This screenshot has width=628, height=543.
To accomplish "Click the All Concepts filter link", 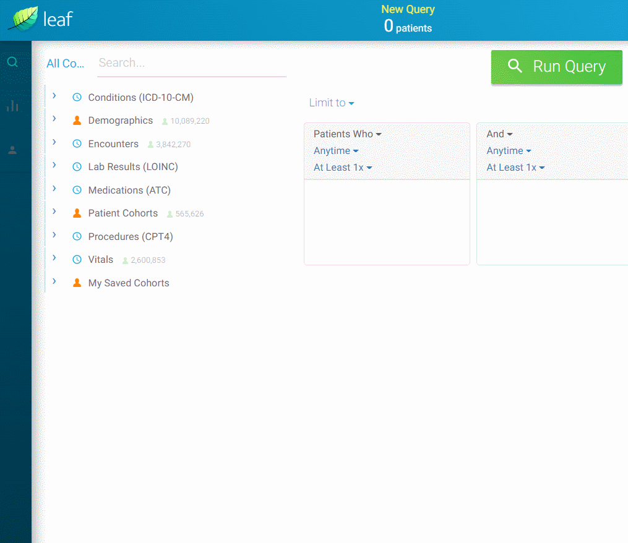I will click(65, 64).
